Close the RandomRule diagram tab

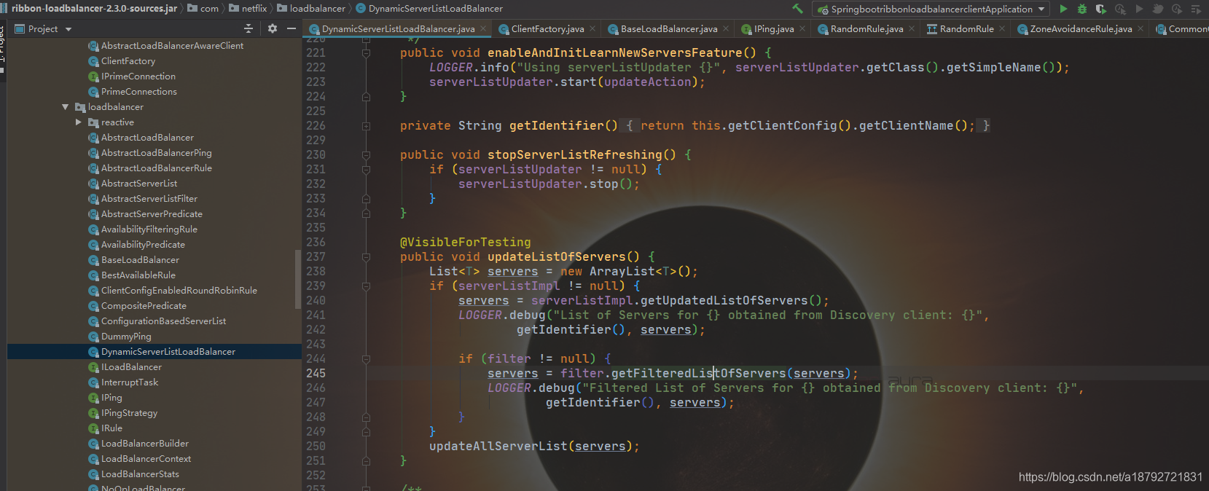point(1002,29)
